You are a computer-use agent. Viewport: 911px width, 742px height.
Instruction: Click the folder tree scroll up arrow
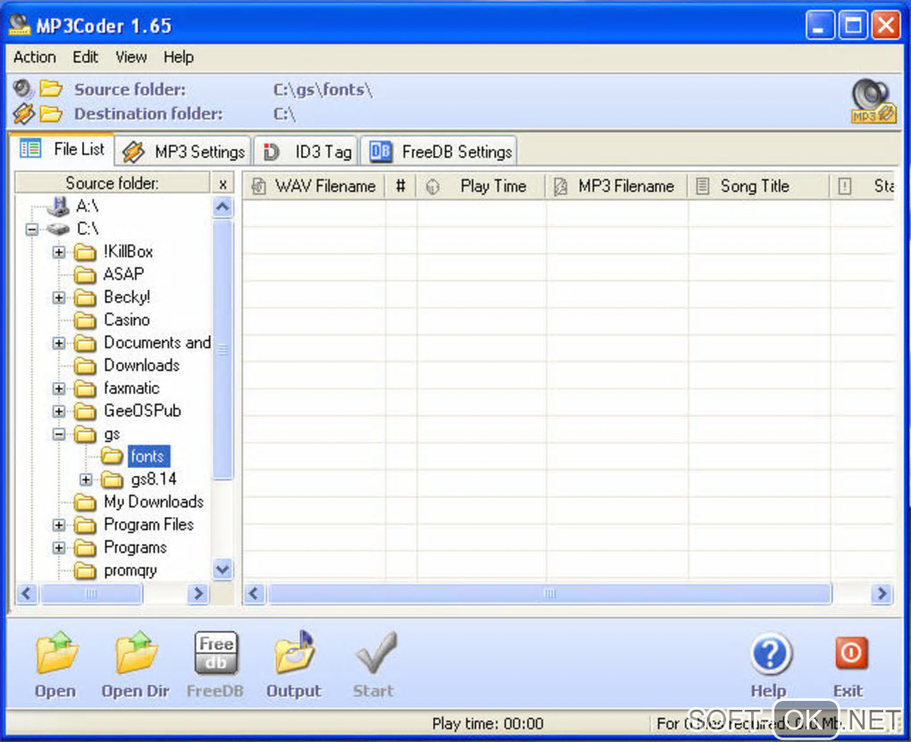(x=223, y=207)
